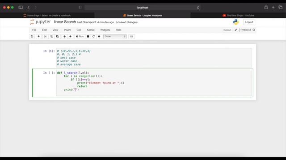Click inside the first commented code cell
Screen dimensions: 286x160
pyautogui.click(x=154, y=58)
